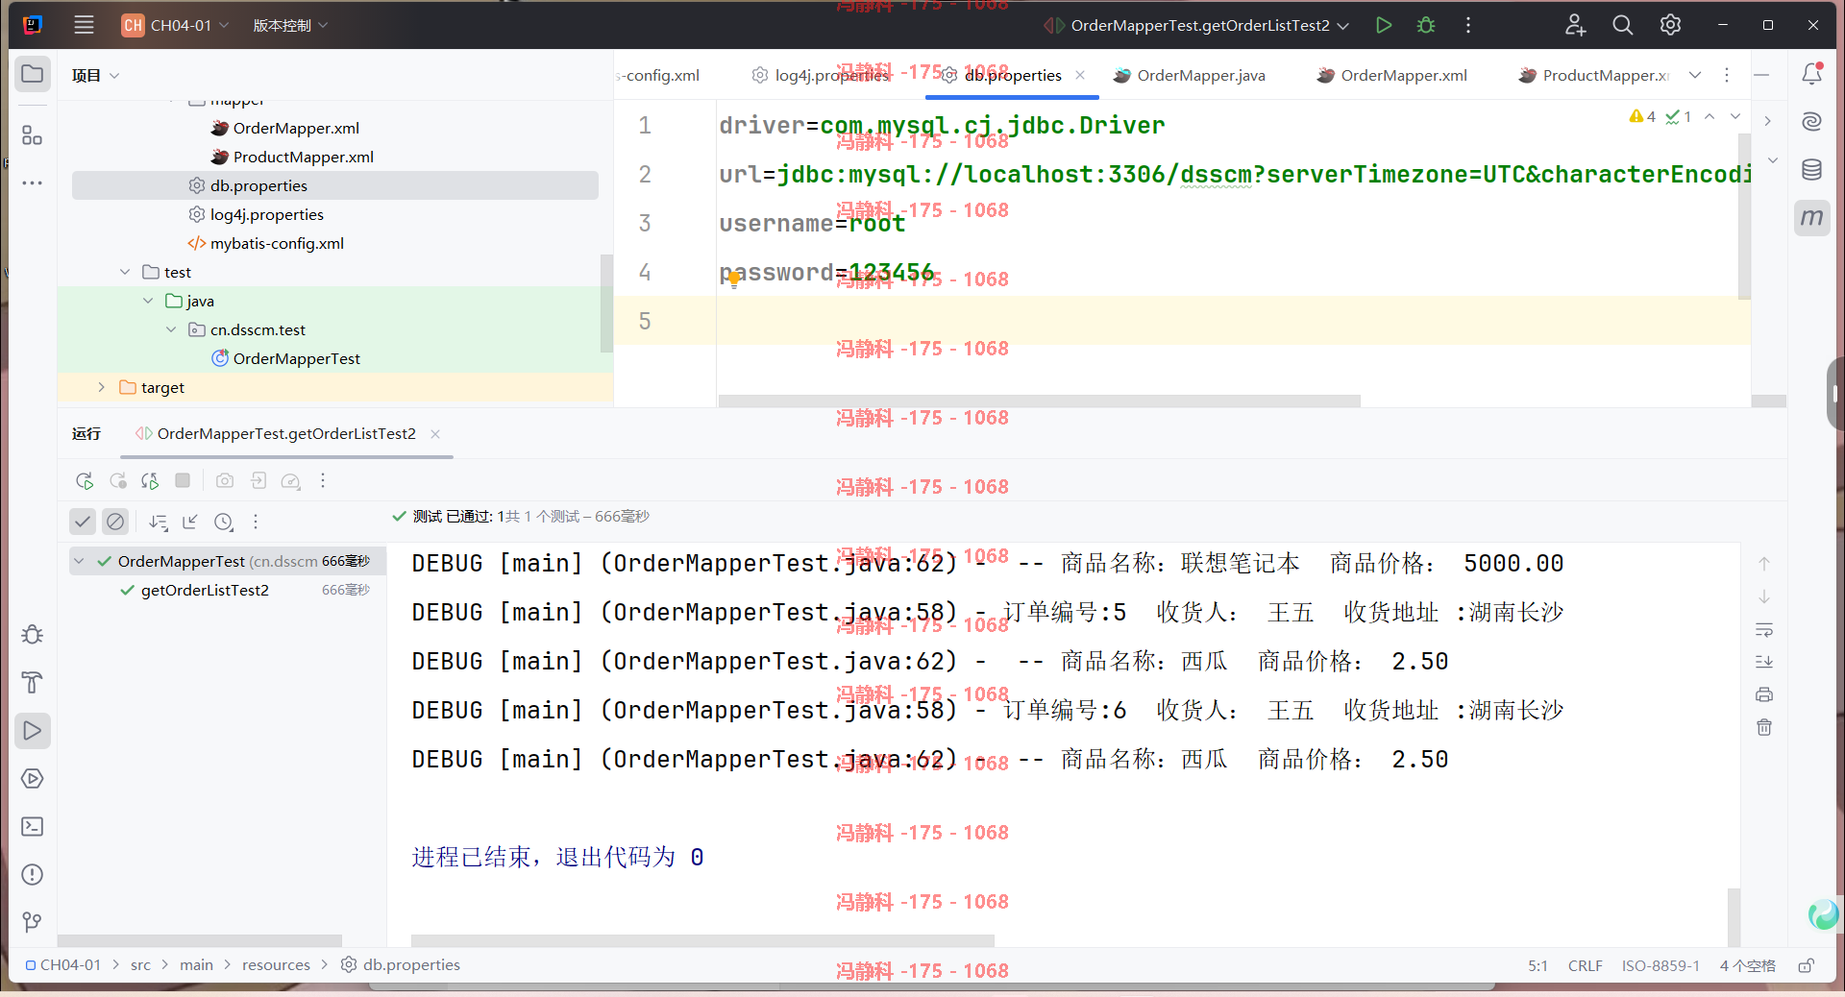Screen dimensions: 1845x997
Task: Open the run configuration dropdown
Action: [x=1197, y=25]
